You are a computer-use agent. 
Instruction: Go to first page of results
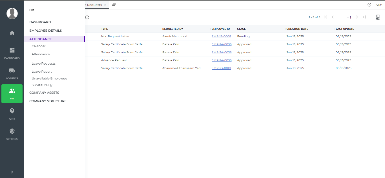pyautogui.click(x=326, y=17)
